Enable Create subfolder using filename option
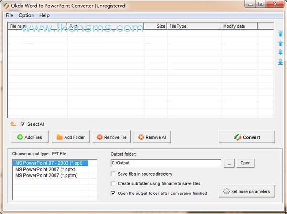Viewport: 287px width, 214px height. [113, 183]
